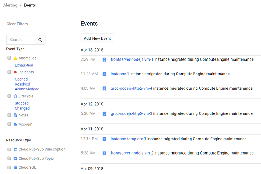Select the Events breadcrumb item

[30, 5]
